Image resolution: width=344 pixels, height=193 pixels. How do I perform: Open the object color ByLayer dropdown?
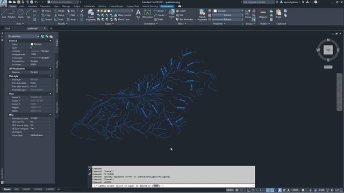tap(228, 11)
